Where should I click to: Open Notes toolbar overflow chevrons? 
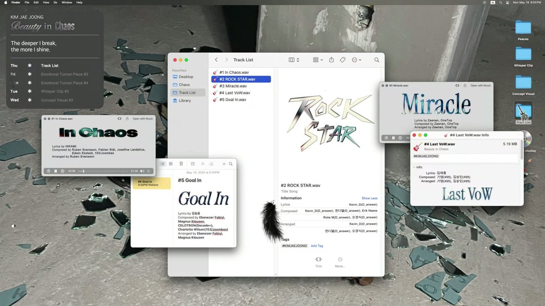[224, 164]
